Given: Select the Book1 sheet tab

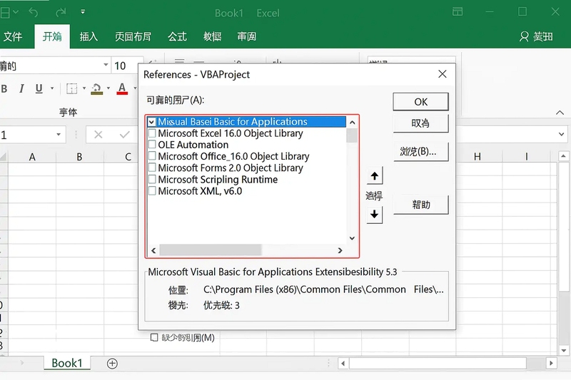Looking at the screenshot, I should (67, 363).
